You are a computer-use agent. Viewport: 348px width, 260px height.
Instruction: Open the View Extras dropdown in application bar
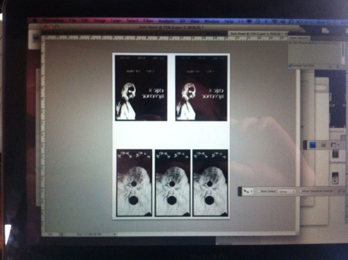(x=335, y=145)
